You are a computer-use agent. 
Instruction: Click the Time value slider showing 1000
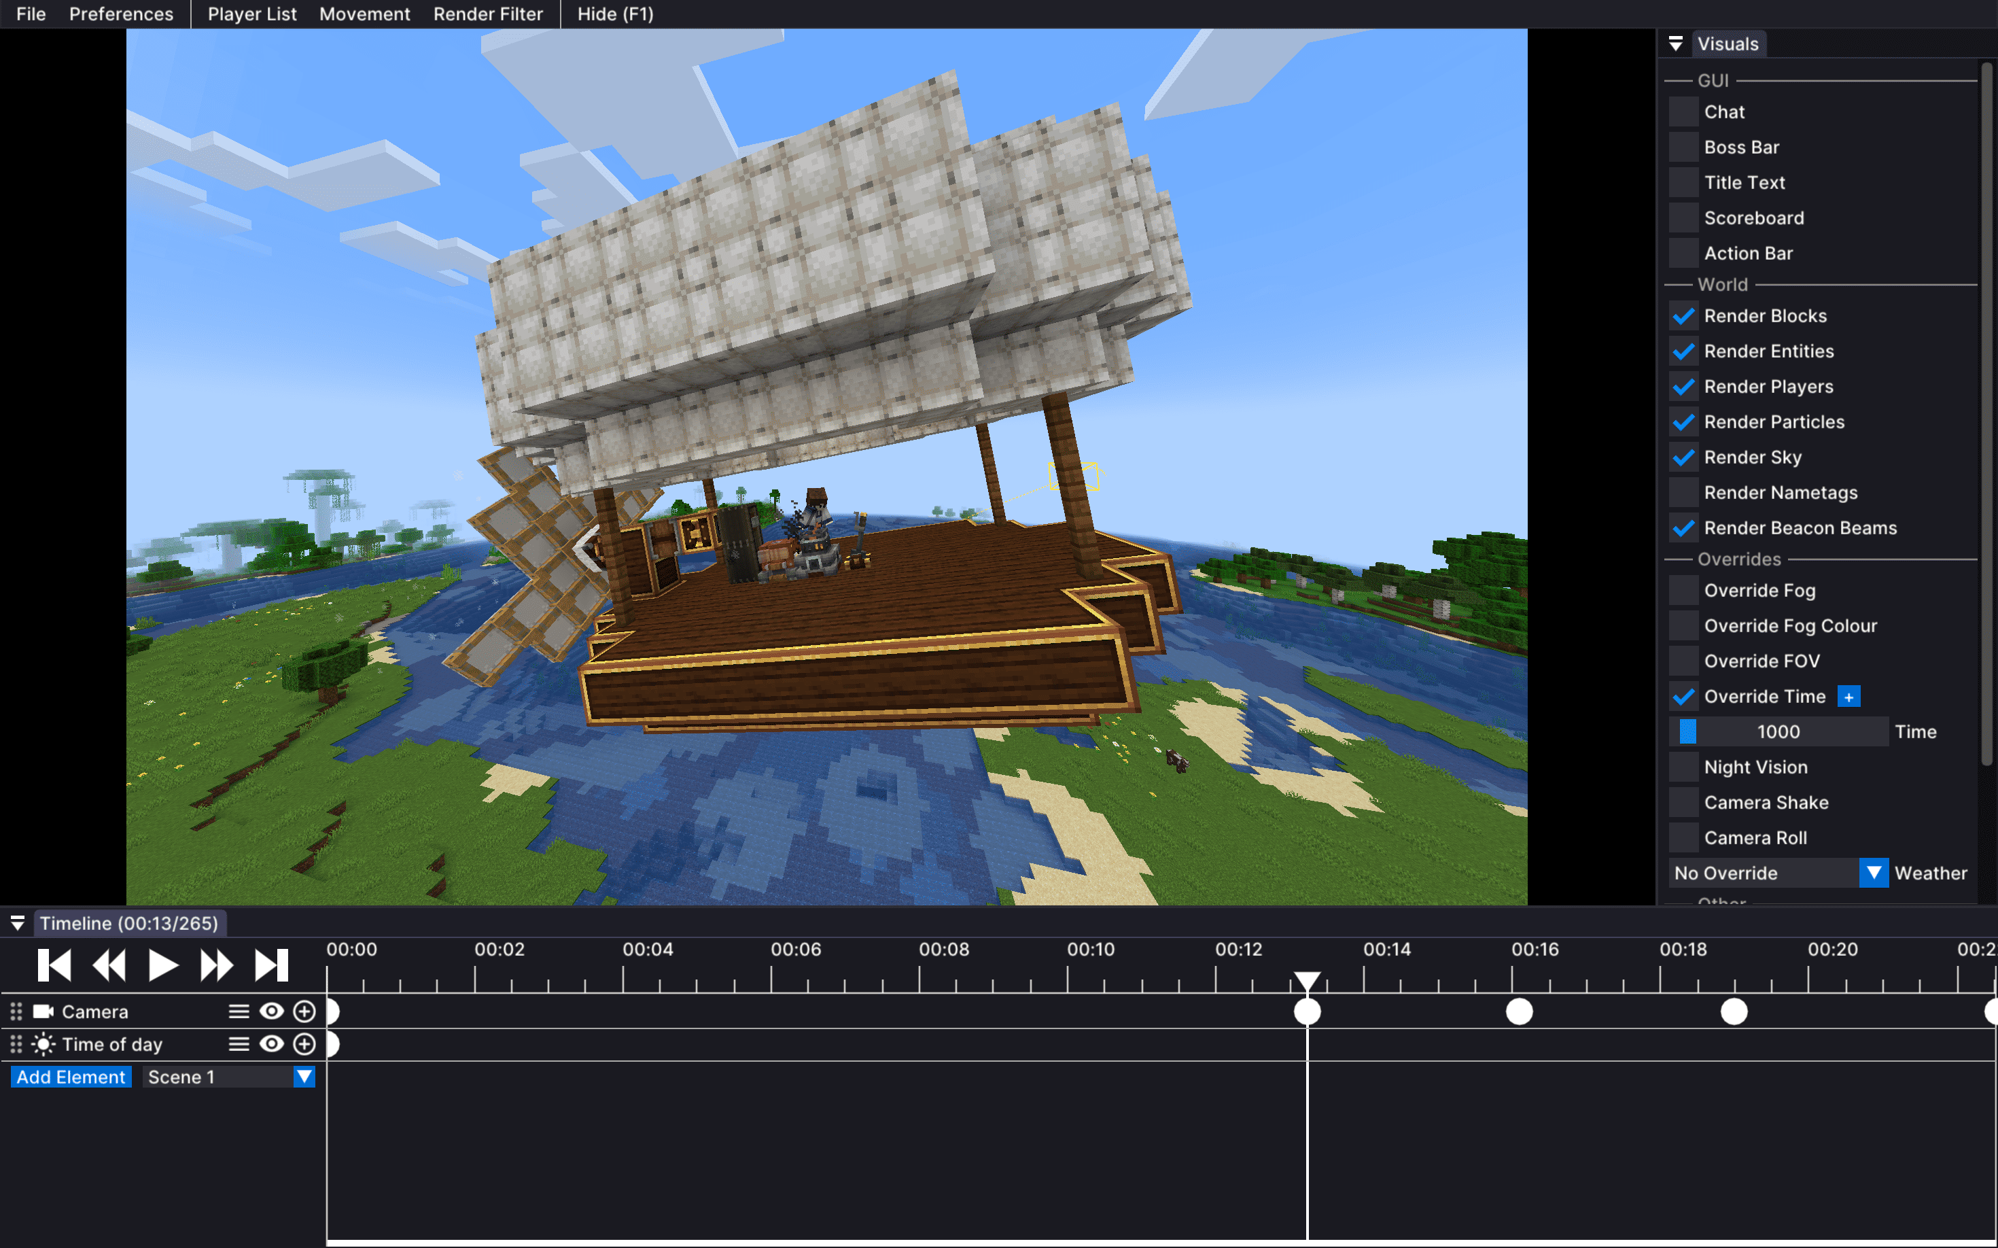(1778, 732)
